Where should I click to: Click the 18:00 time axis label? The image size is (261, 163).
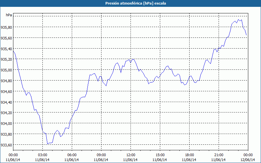(189, 155)
